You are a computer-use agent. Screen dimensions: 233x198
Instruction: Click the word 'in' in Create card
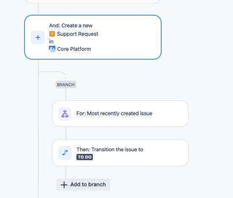pyautogui.click(x=51, y=42)
